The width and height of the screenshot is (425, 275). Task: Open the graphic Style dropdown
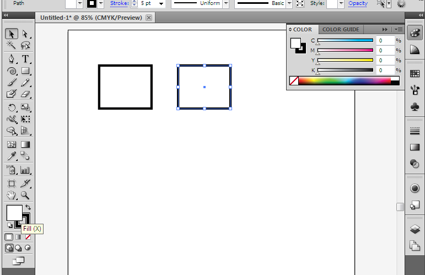tap(341, 3)
